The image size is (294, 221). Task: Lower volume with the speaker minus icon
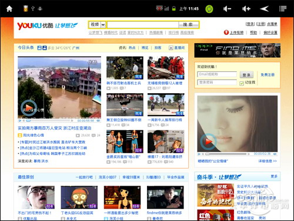(228, 9)
